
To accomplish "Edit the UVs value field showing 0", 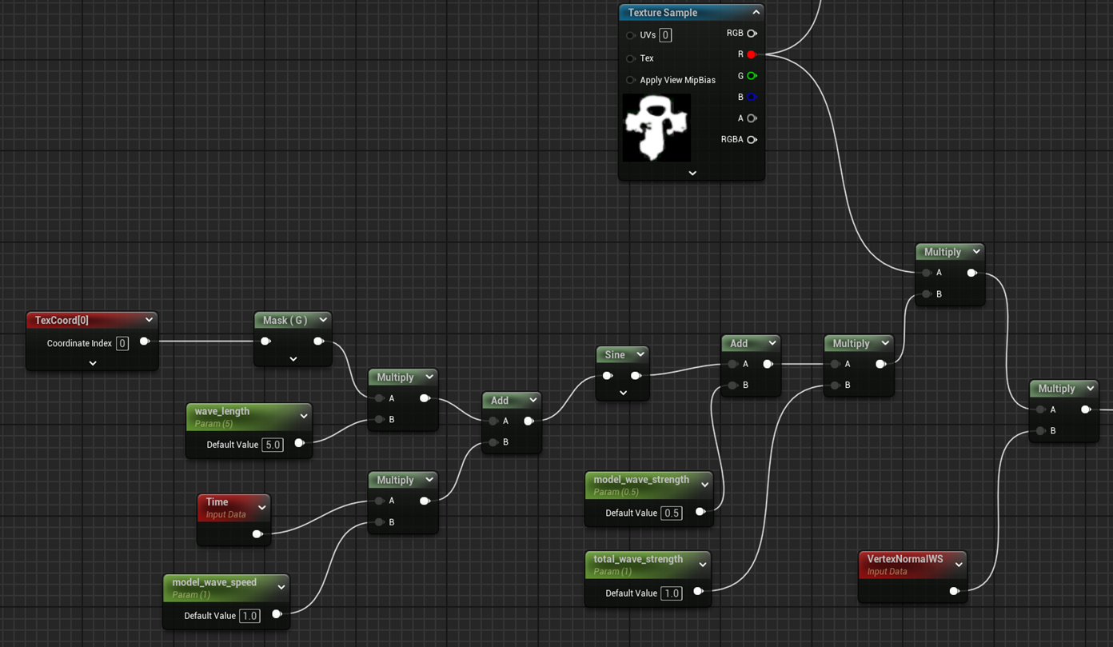I will pos(665,35).
